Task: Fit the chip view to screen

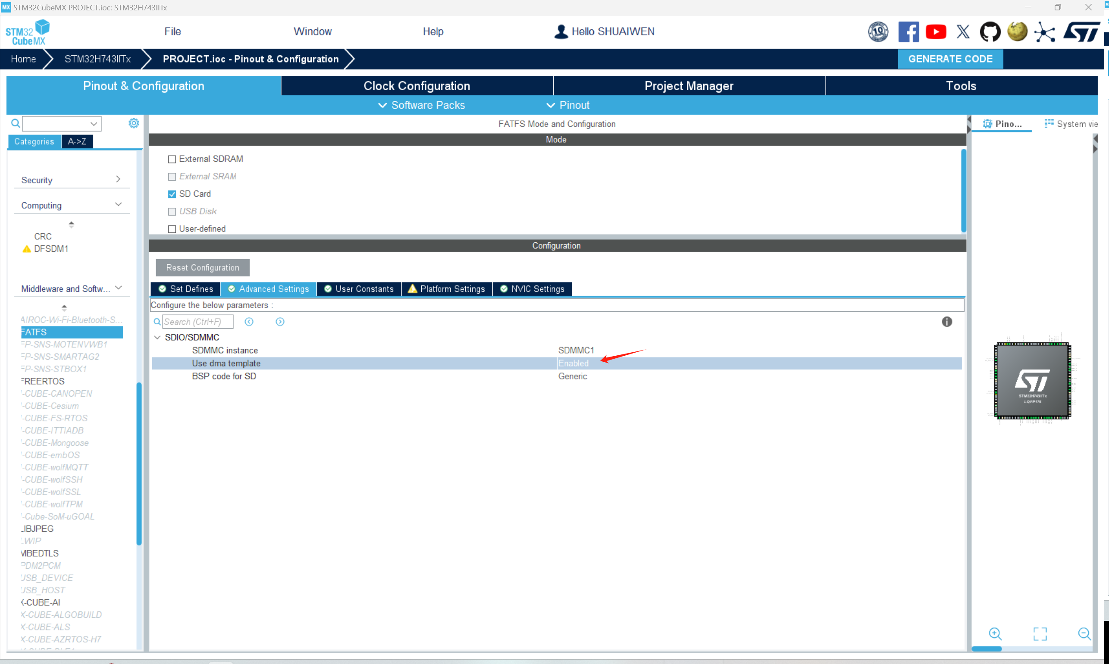Action: tap(1040, 633)
